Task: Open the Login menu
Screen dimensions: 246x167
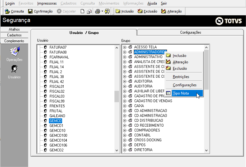Action: (10, 3)
